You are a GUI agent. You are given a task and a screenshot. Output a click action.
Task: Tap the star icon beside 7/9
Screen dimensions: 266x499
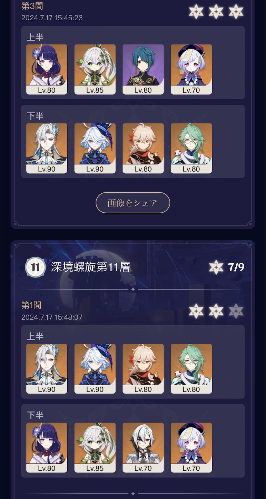pos(216,267)
